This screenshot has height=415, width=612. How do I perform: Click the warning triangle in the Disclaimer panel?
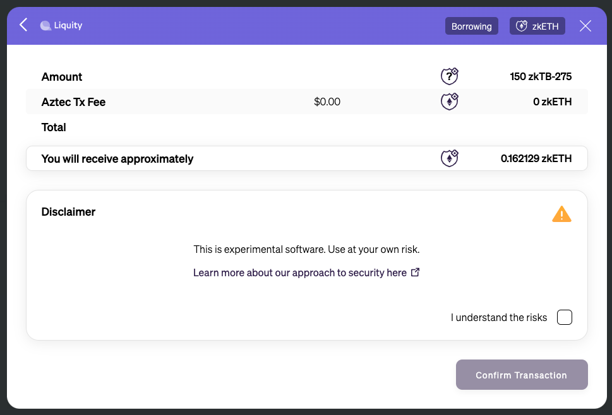click(561, 214)
